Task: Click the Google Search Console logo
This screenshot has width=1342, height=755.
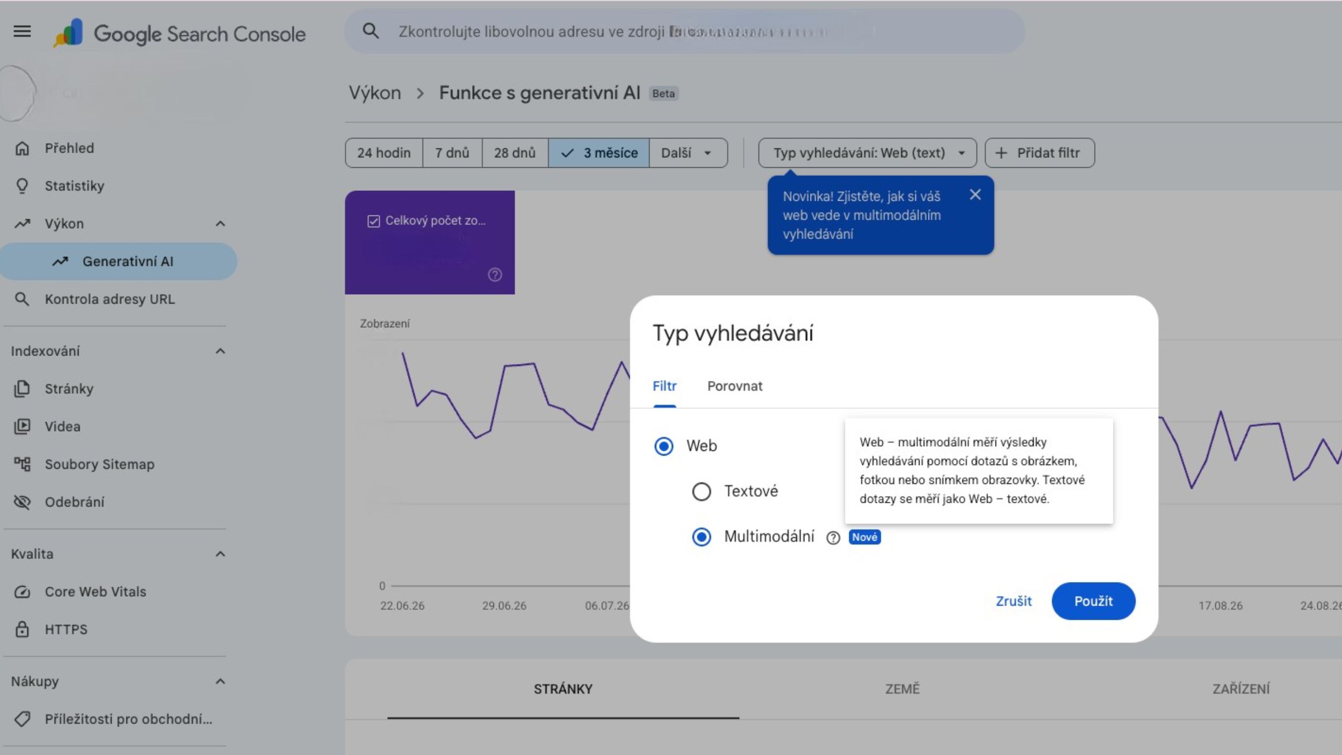Action: pyautogui.click(x=179, y=34)
